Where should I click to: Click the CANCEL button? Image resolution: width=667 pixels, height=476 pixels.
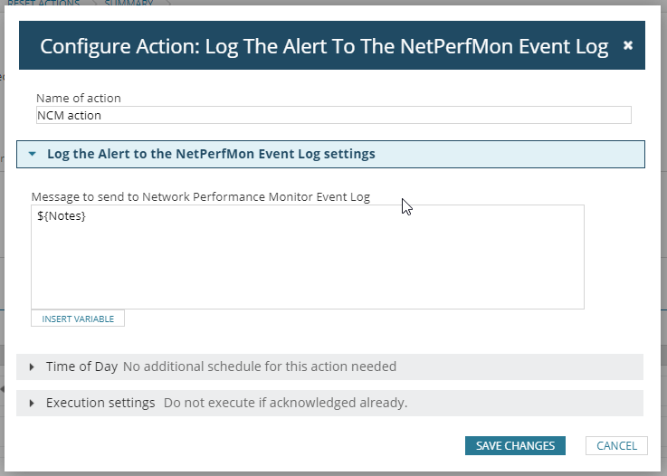tap(616, 445)
